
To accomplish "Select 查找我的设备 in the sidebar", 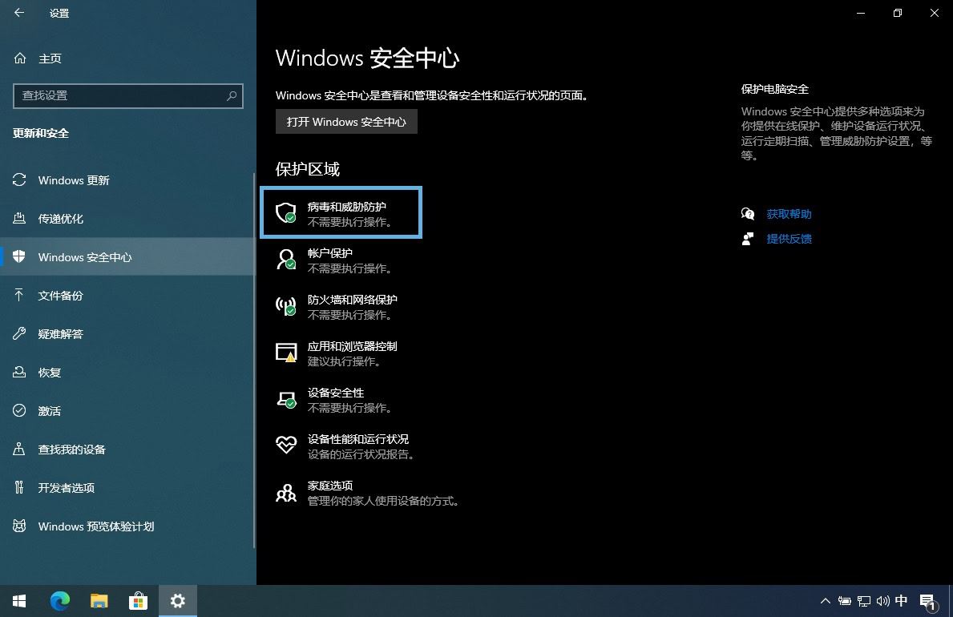I will coord(128,450).
